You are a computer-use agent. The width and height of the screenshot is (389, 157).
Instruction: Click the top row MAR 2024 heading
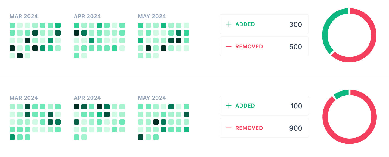tap(24, 16)
